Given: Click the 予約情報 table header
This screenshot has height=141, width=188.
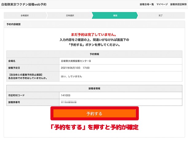Looking at the screenshot, I should pyautogui.click(x=94, y=54).
